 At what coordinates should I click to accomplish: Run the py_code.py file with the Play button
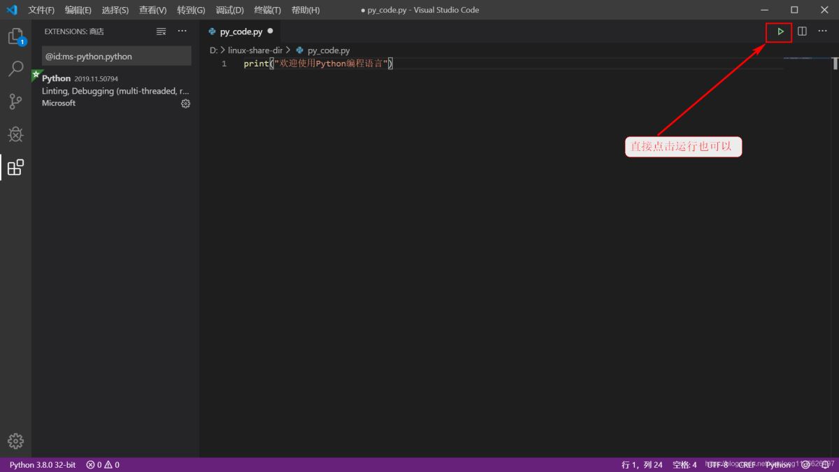778,31
